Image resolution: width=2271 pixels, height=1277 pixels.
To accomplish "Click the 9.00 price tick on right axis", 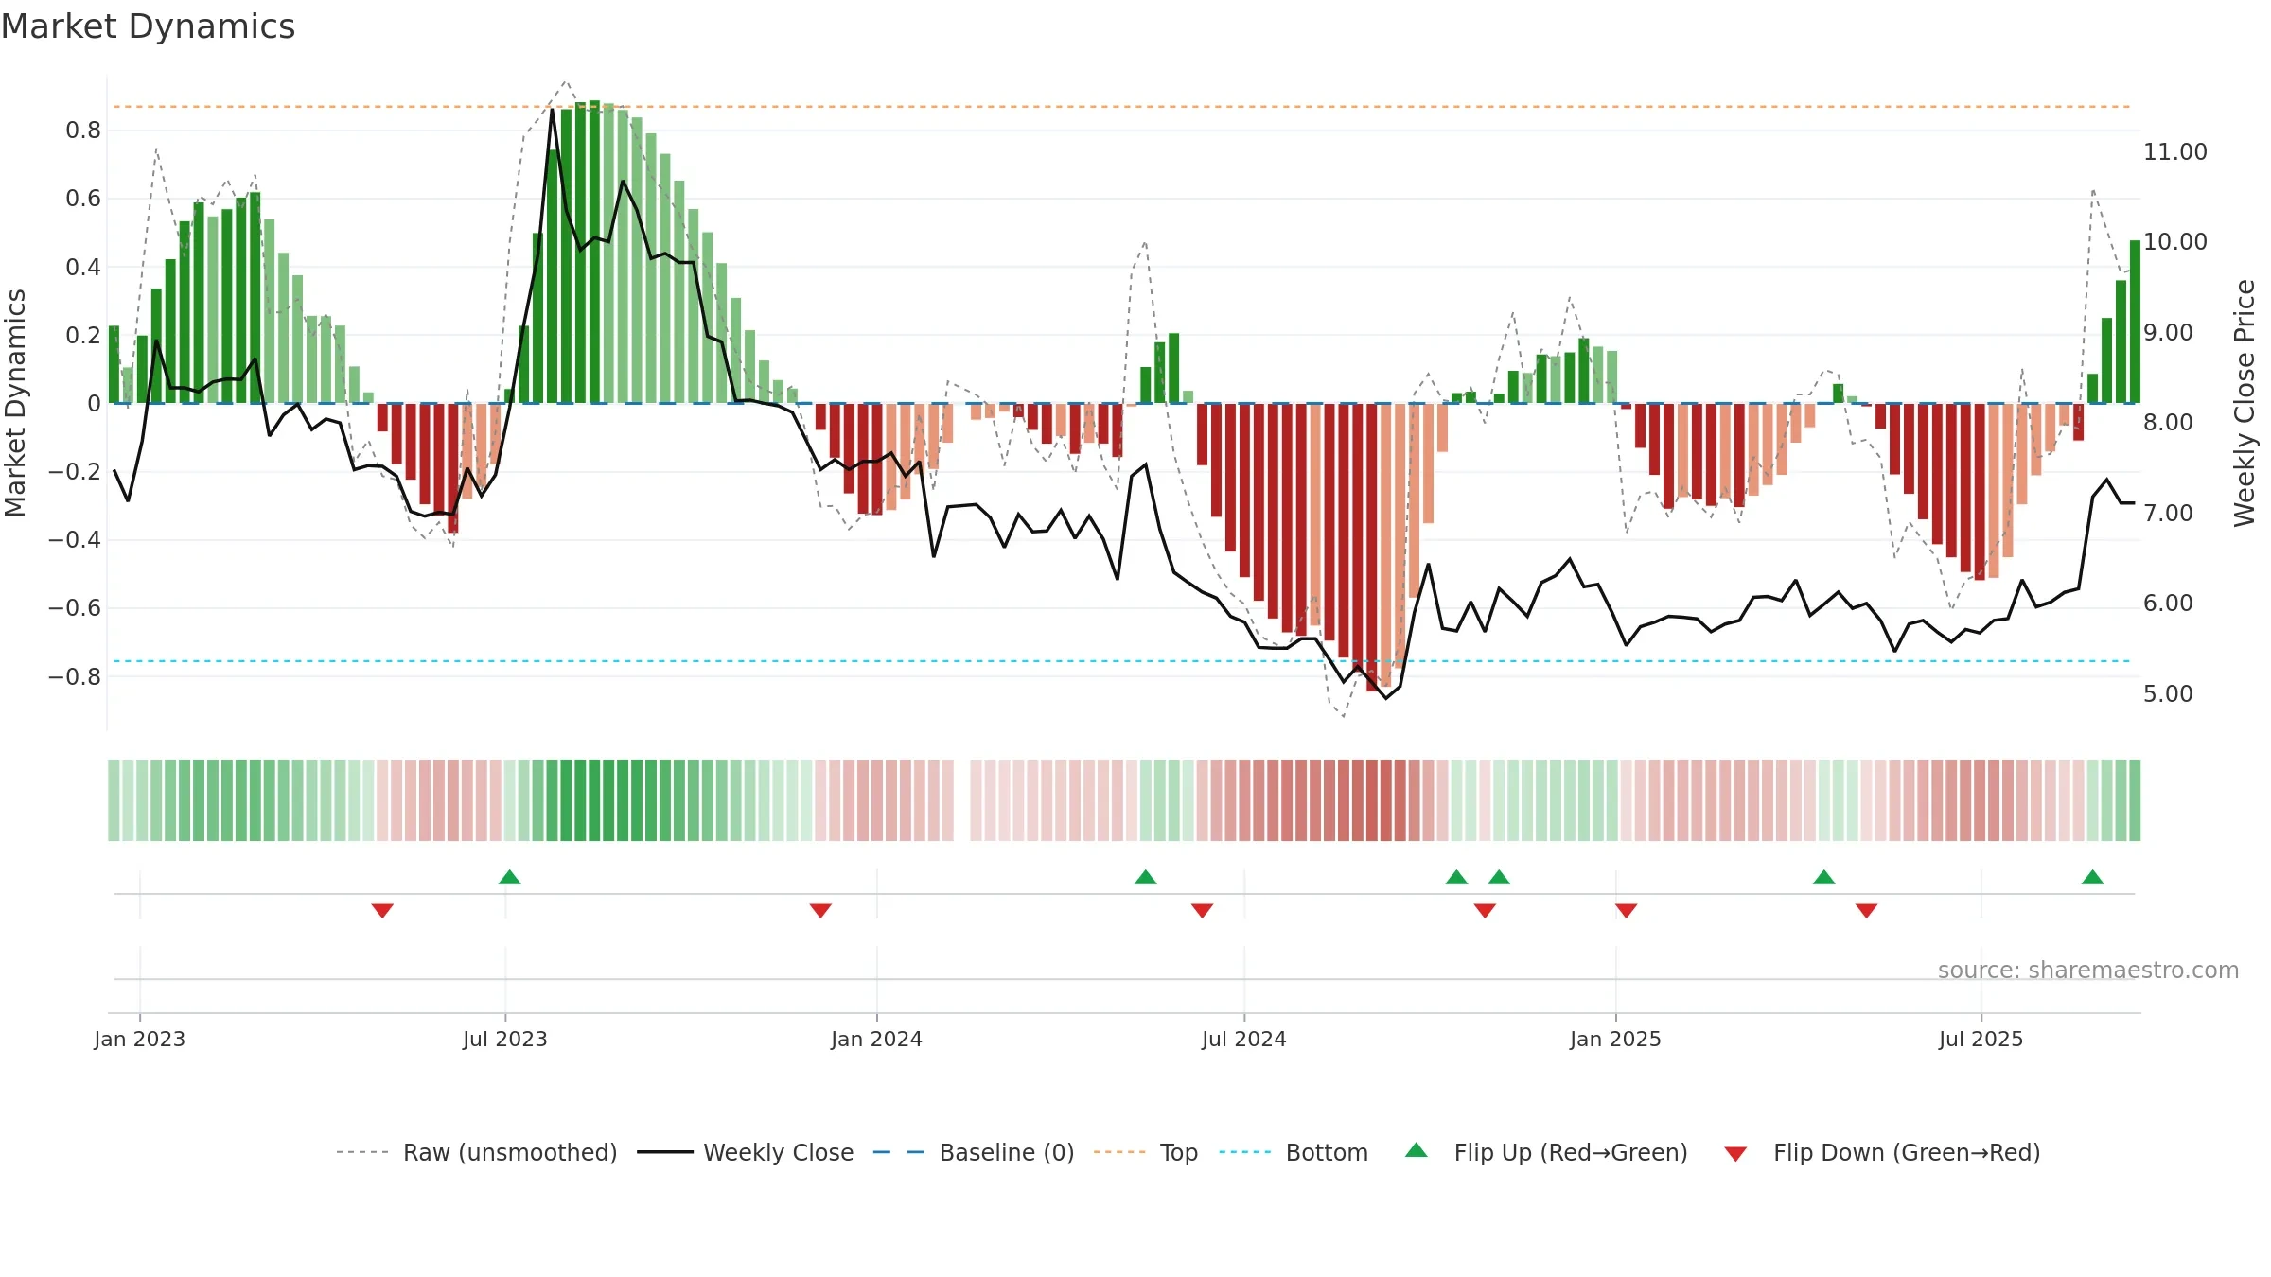I will pos(2168,332).
